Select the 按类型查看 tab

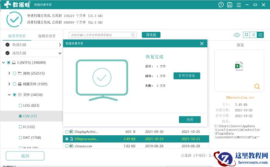17,36
